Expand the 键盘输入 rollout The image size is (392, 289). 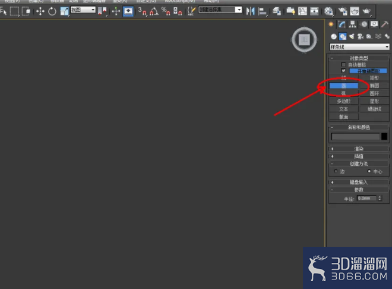coord(359,182)
